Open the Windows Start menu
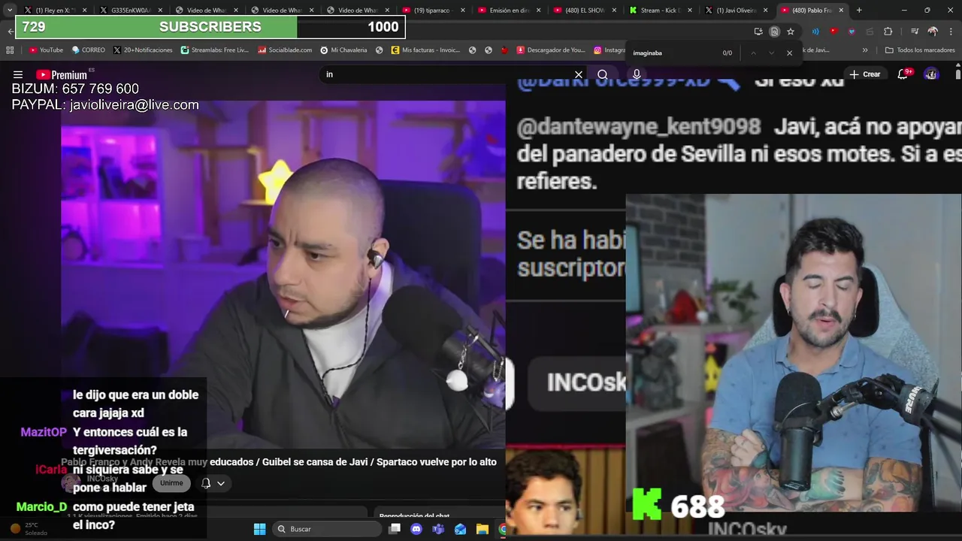The width and height of the screenshot is (962, 541). [x=259, y=529]
